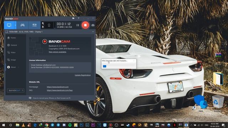Select Game Recording mode gamepad icon

[22, 25]
